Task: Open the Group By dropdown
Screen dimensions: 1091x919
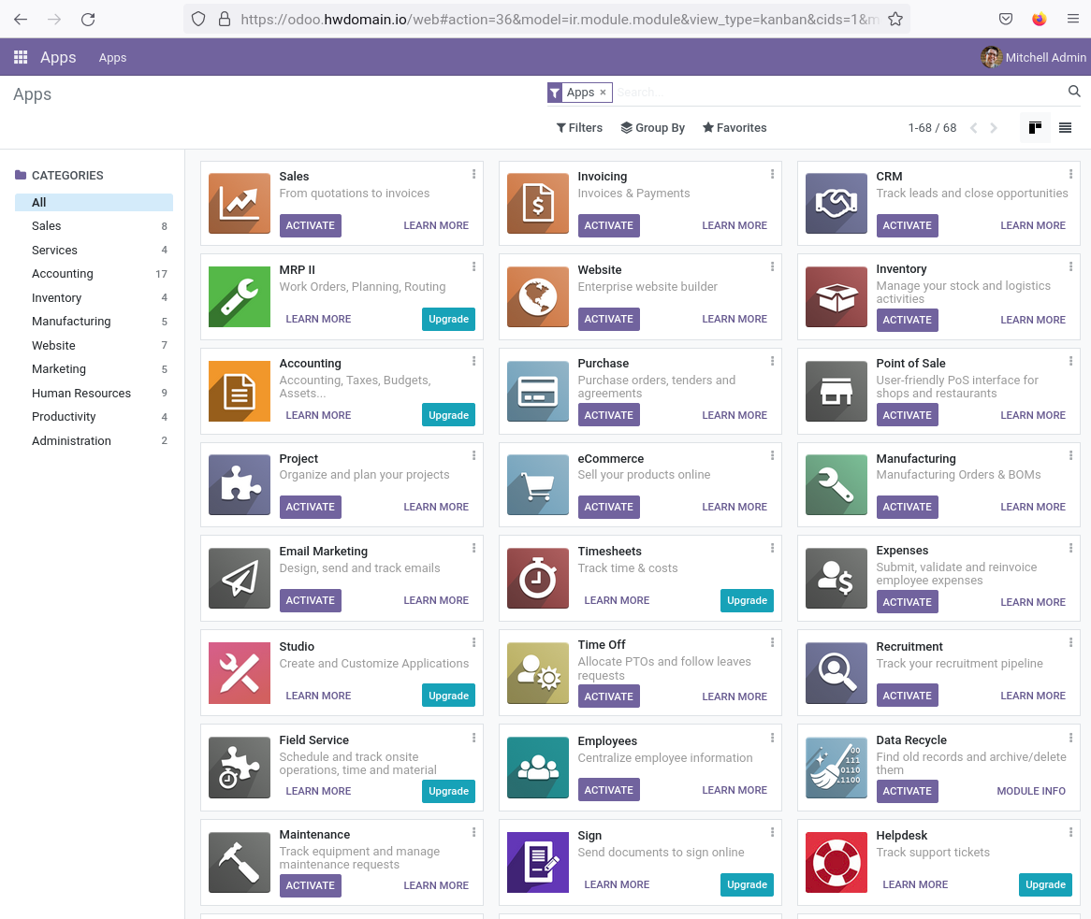Action: [x=653, y=128]
